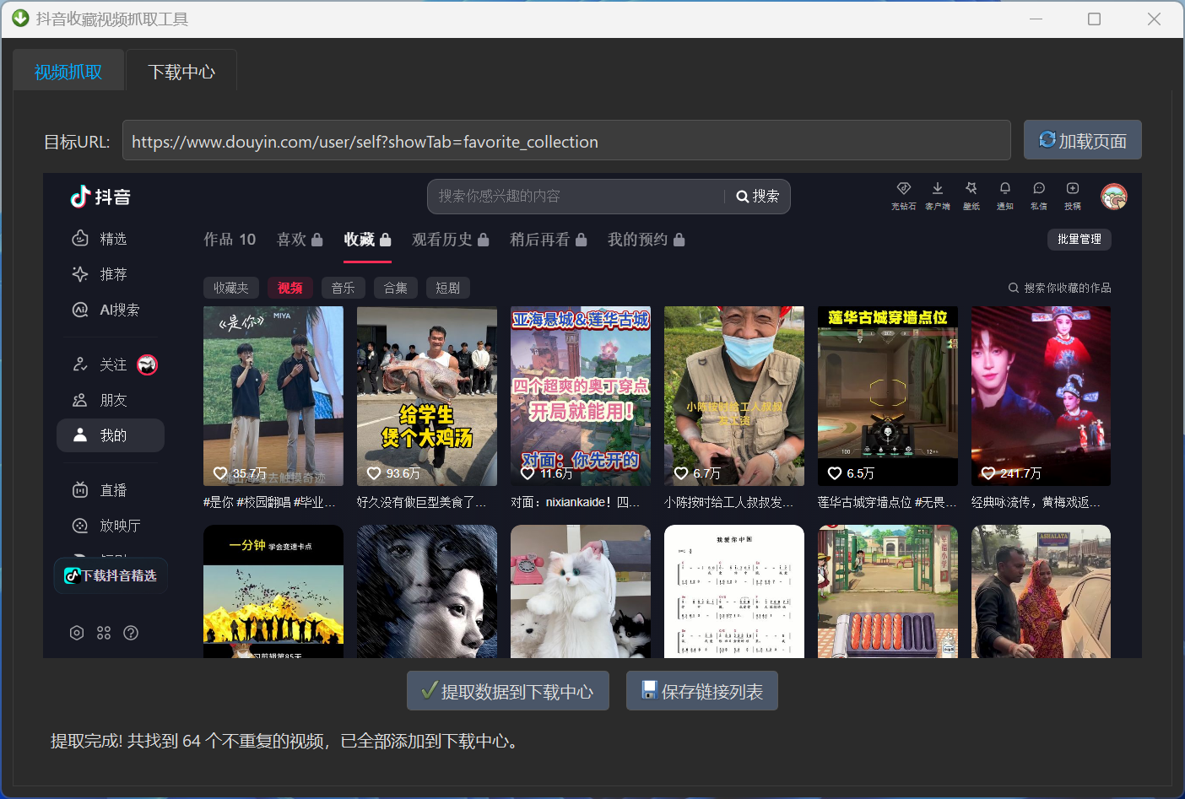Click the 目标URL input field
The image size is (1185, 799).
(565, 141)
